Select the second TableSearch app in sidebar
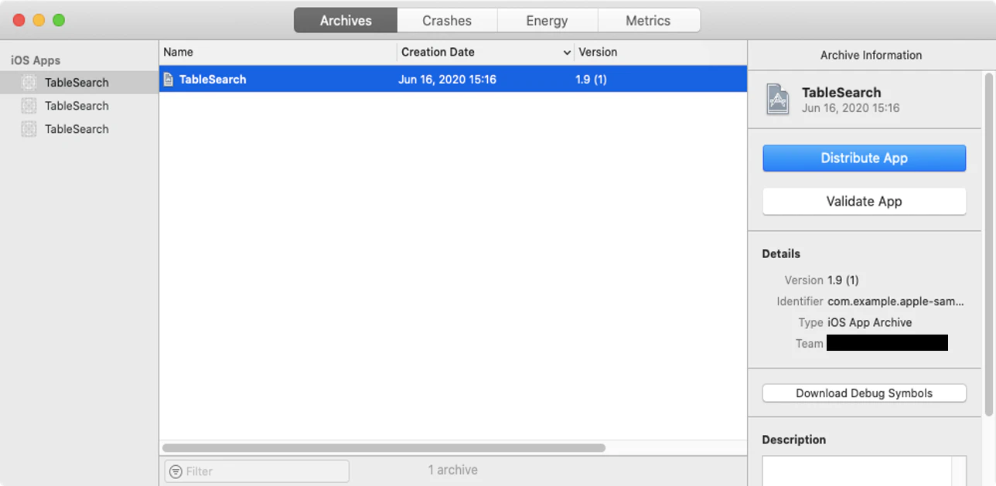Image resolution: width=996 pixels, height=486 pixels. pyautogui.click(x=79, y=106)
